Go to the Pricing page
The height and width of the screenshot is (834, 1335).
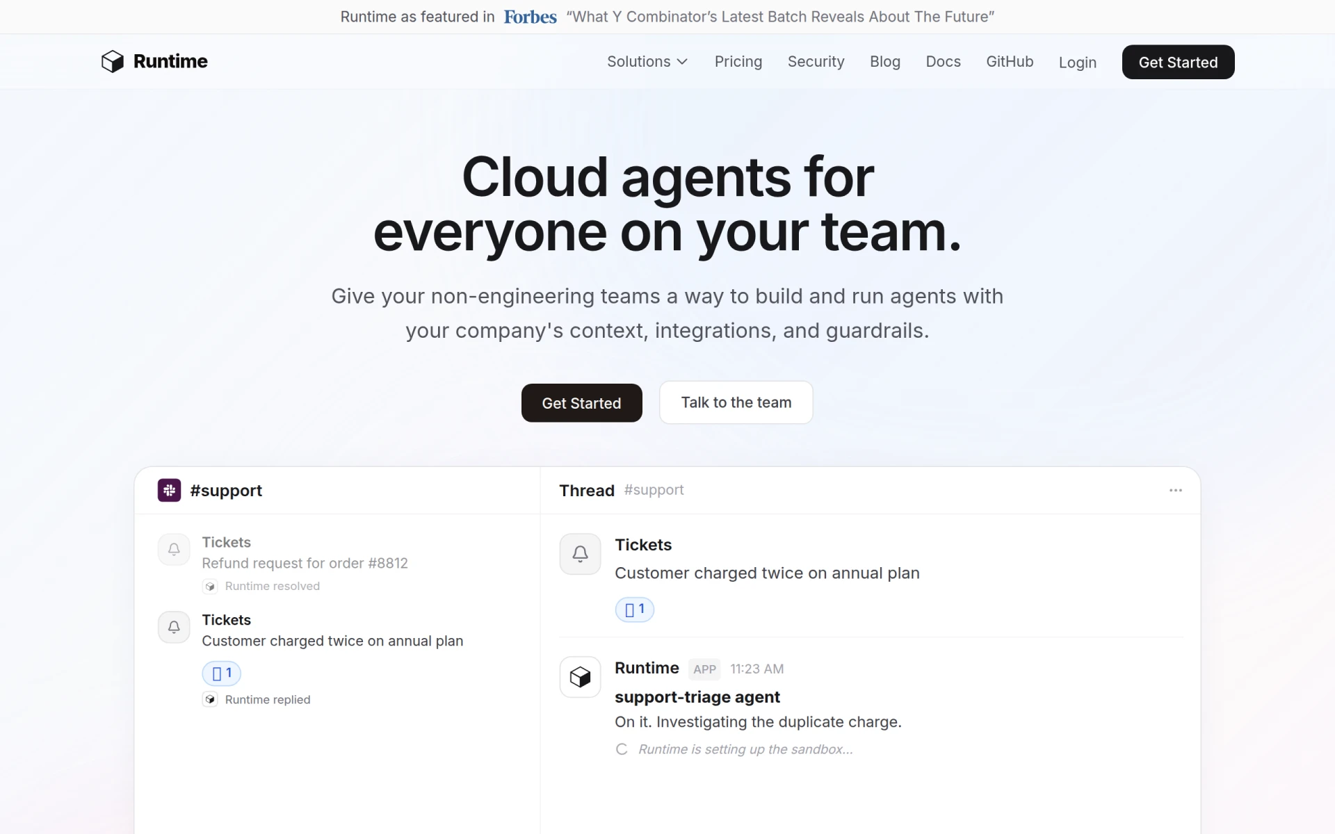(738, 61)
